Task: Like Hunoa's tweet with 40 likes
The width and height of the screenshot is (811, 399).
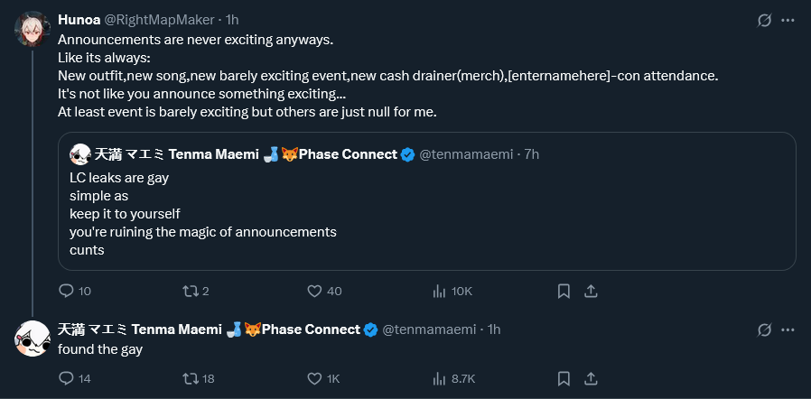Action: [x=314, y=291]
